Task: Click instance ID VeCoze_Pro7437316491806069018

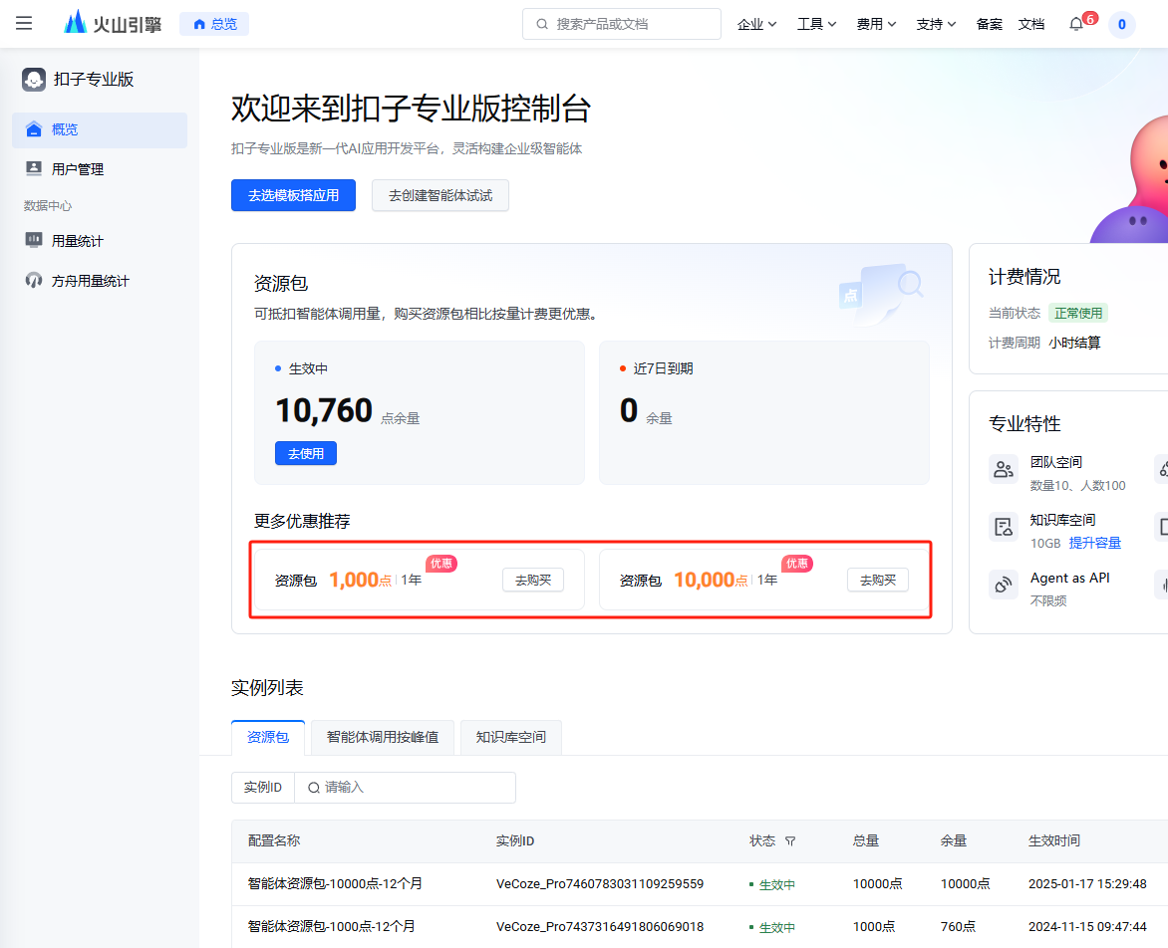Action: pyautogui.click(x=600, y=927)
